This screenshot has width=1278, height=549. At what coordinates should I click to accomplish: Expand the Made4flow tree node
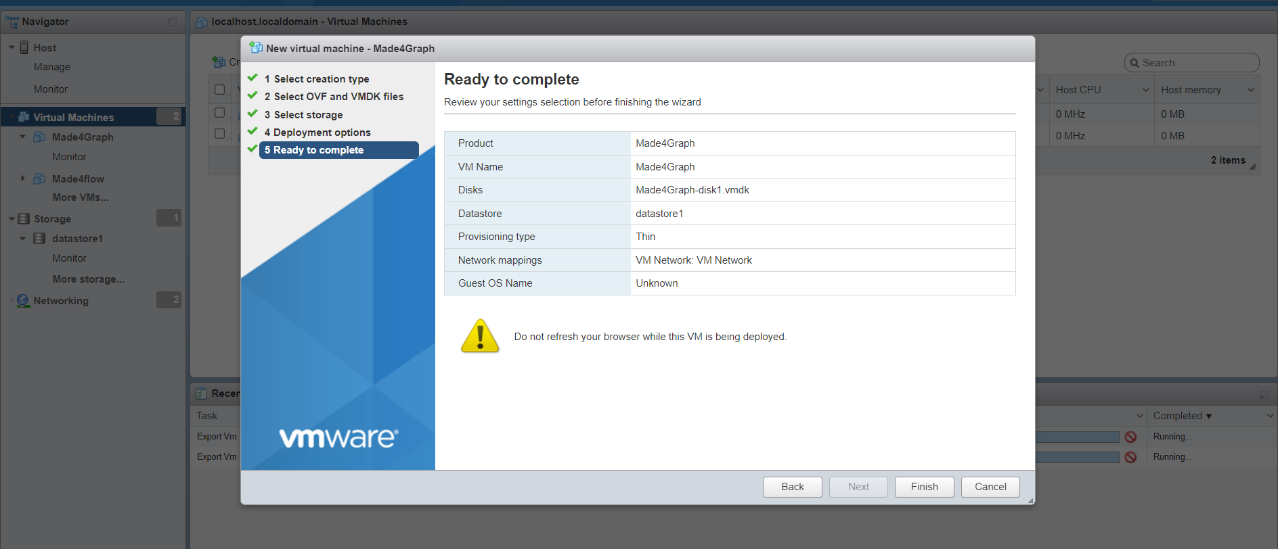coord(23,179)
